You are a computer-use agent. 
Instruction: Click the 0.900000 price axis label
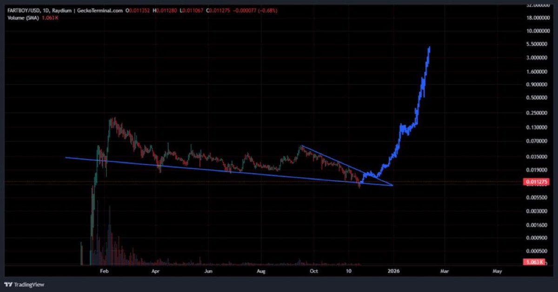[x=537, y=84]
